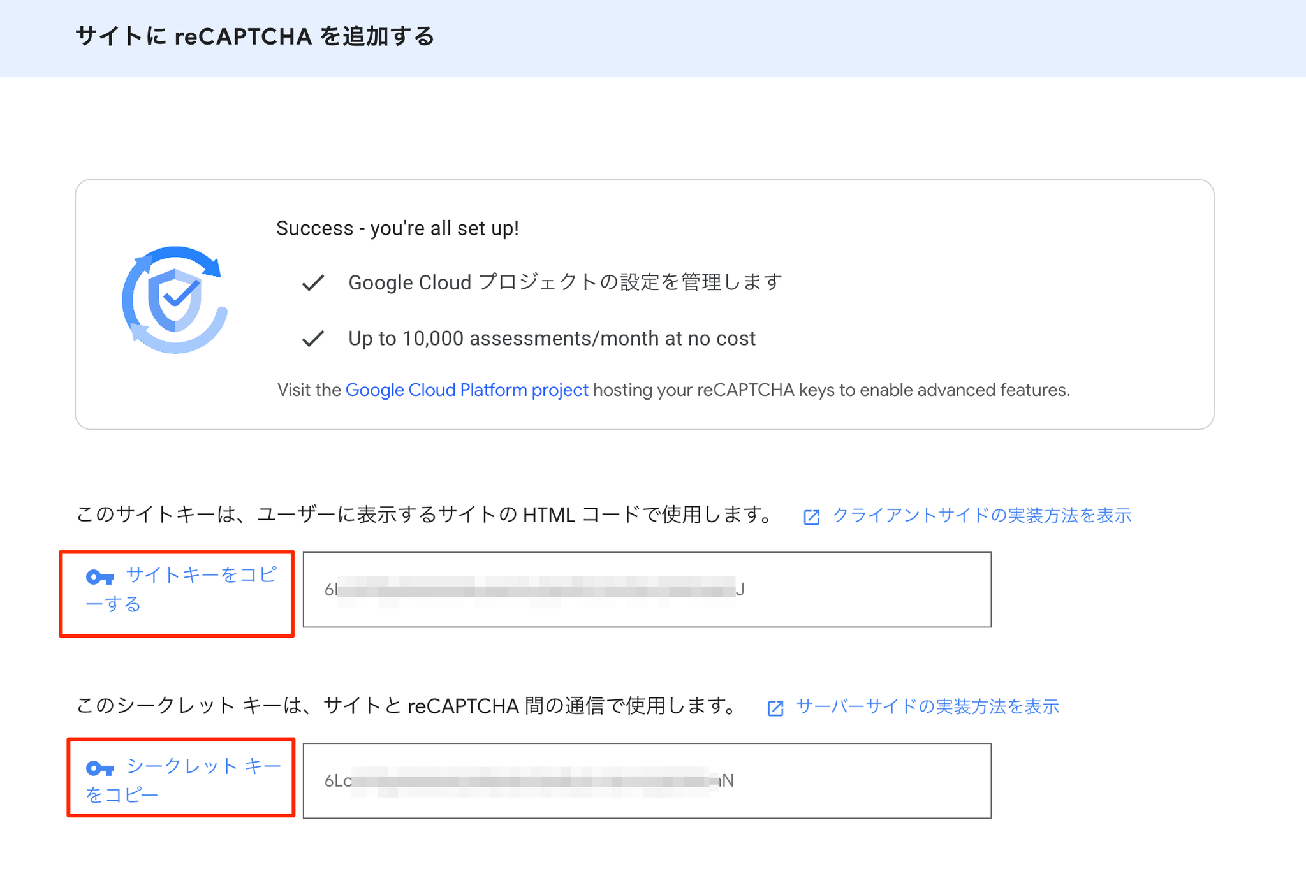Select the site key text field

(647, 590)
